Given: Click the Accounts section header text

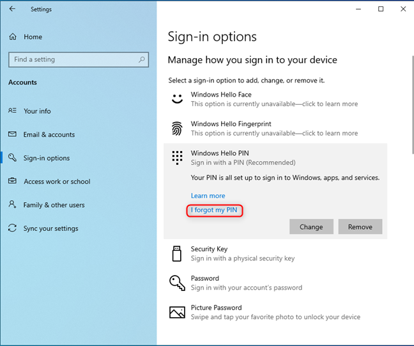Looking at the screenshot, I should (x=22, y=83).
